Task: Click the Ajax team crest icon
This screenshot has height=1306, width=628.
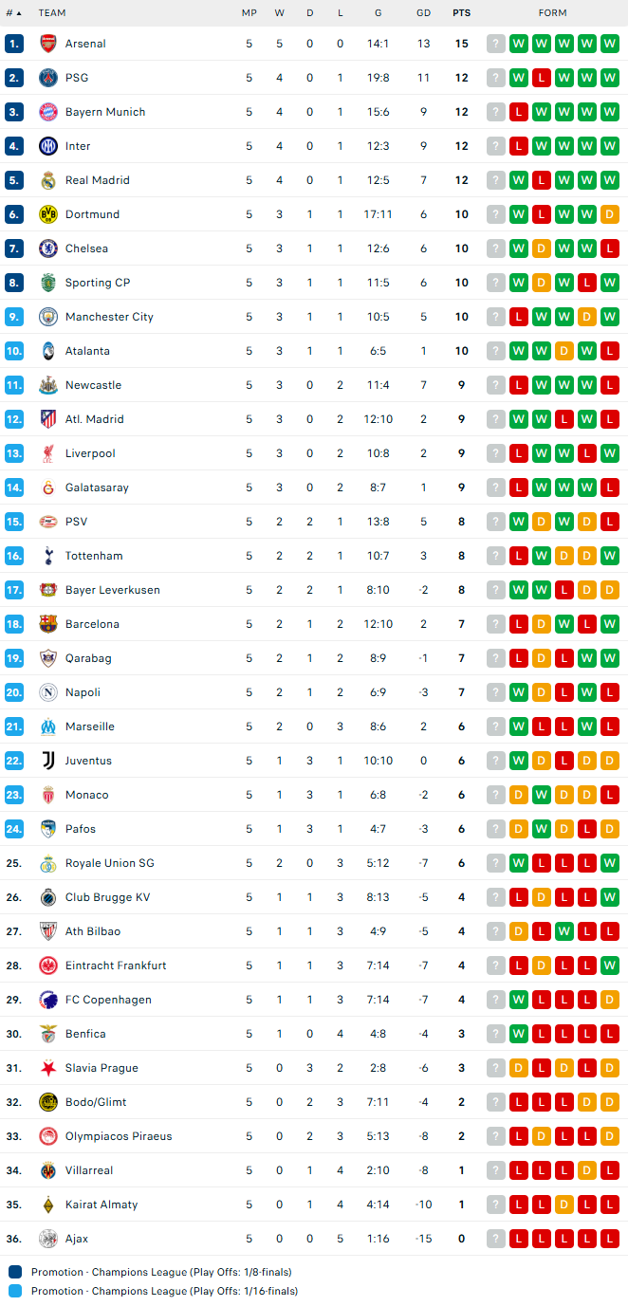Action: (x=48, y=1239)
